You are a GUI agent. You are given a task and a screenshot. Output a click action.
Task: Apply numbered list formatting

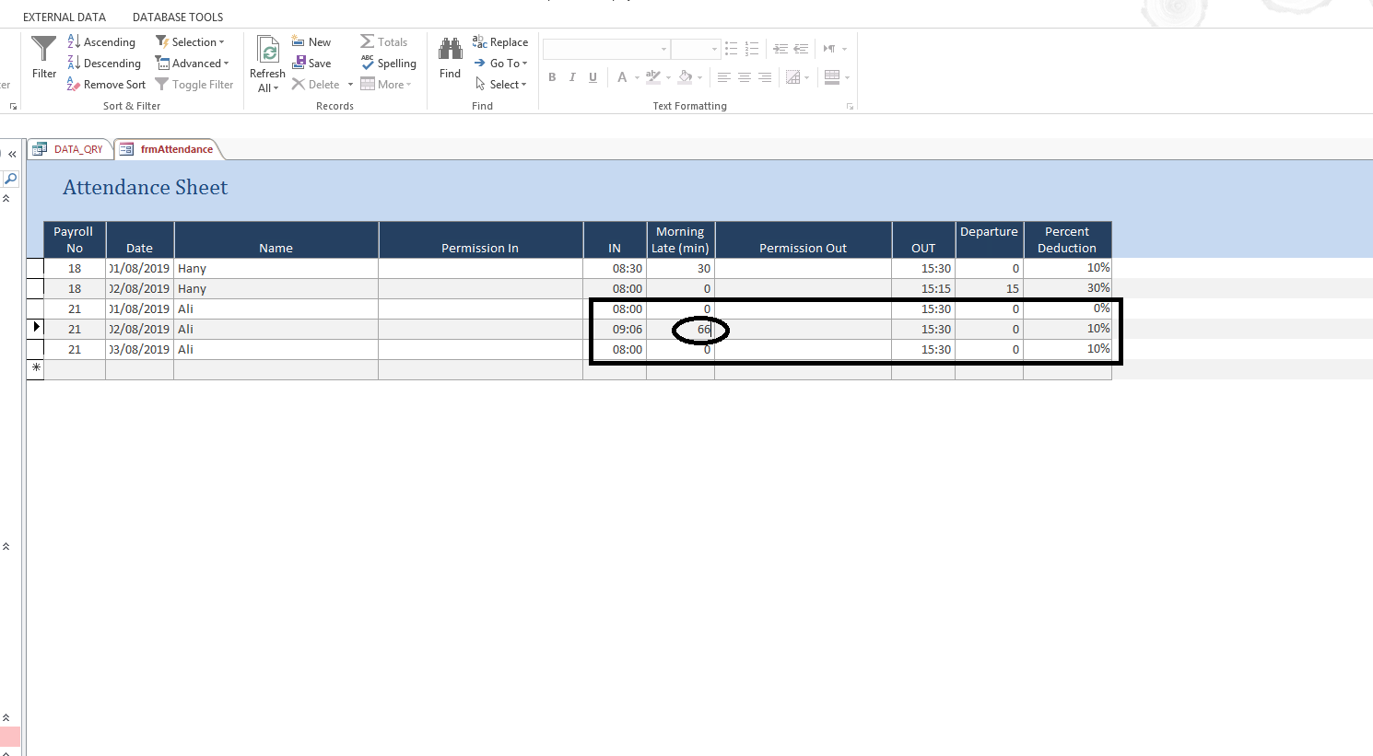coord(752,49)
